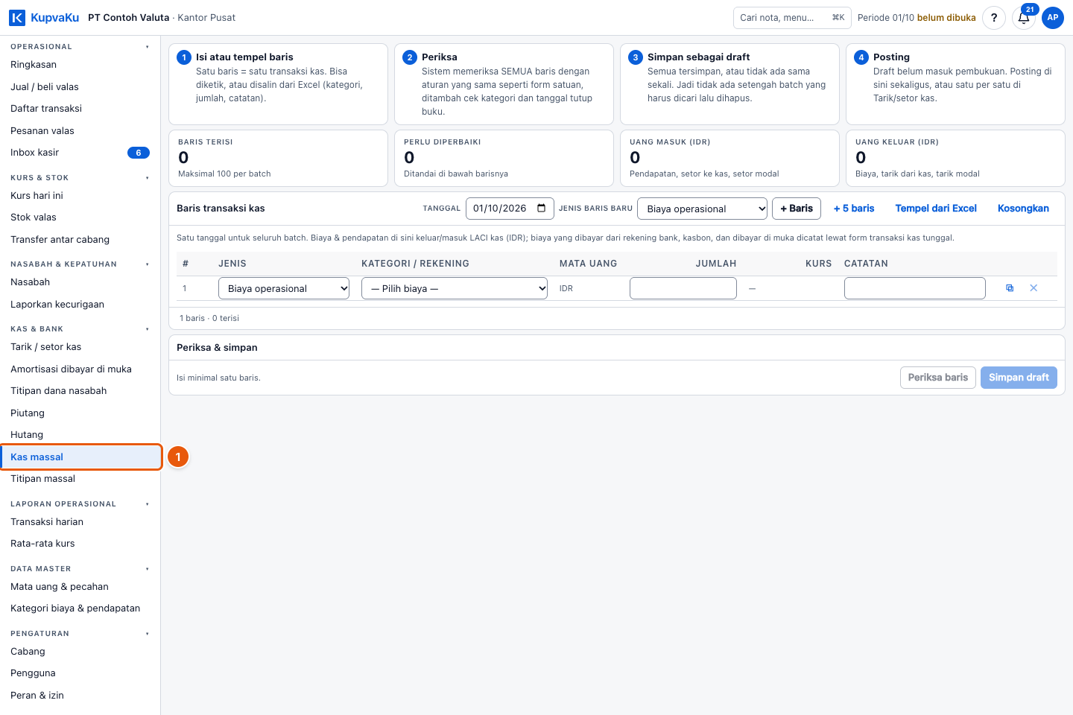The width and height of the screenshot is (1073, 715).
Task: Collapse the DATA MASTER section
Action: (148, 569)
